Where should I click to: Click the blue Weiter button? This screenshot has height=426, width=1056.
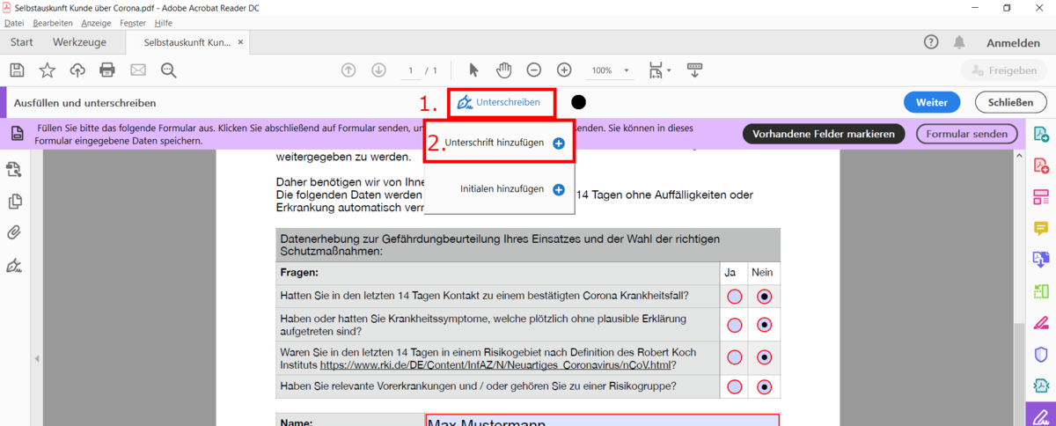pyautogui.click(x=932, y=102)
